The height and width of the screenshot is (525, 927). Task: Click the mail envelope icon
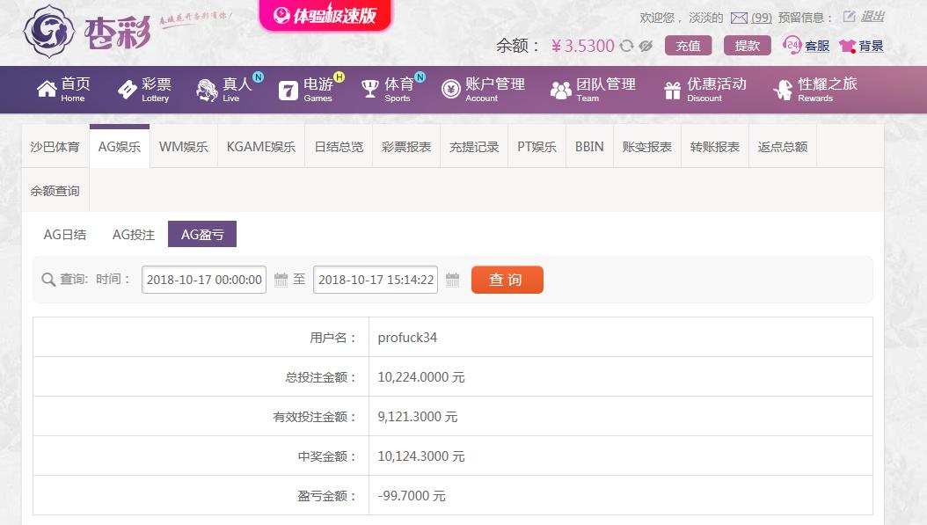pos(739,18)
